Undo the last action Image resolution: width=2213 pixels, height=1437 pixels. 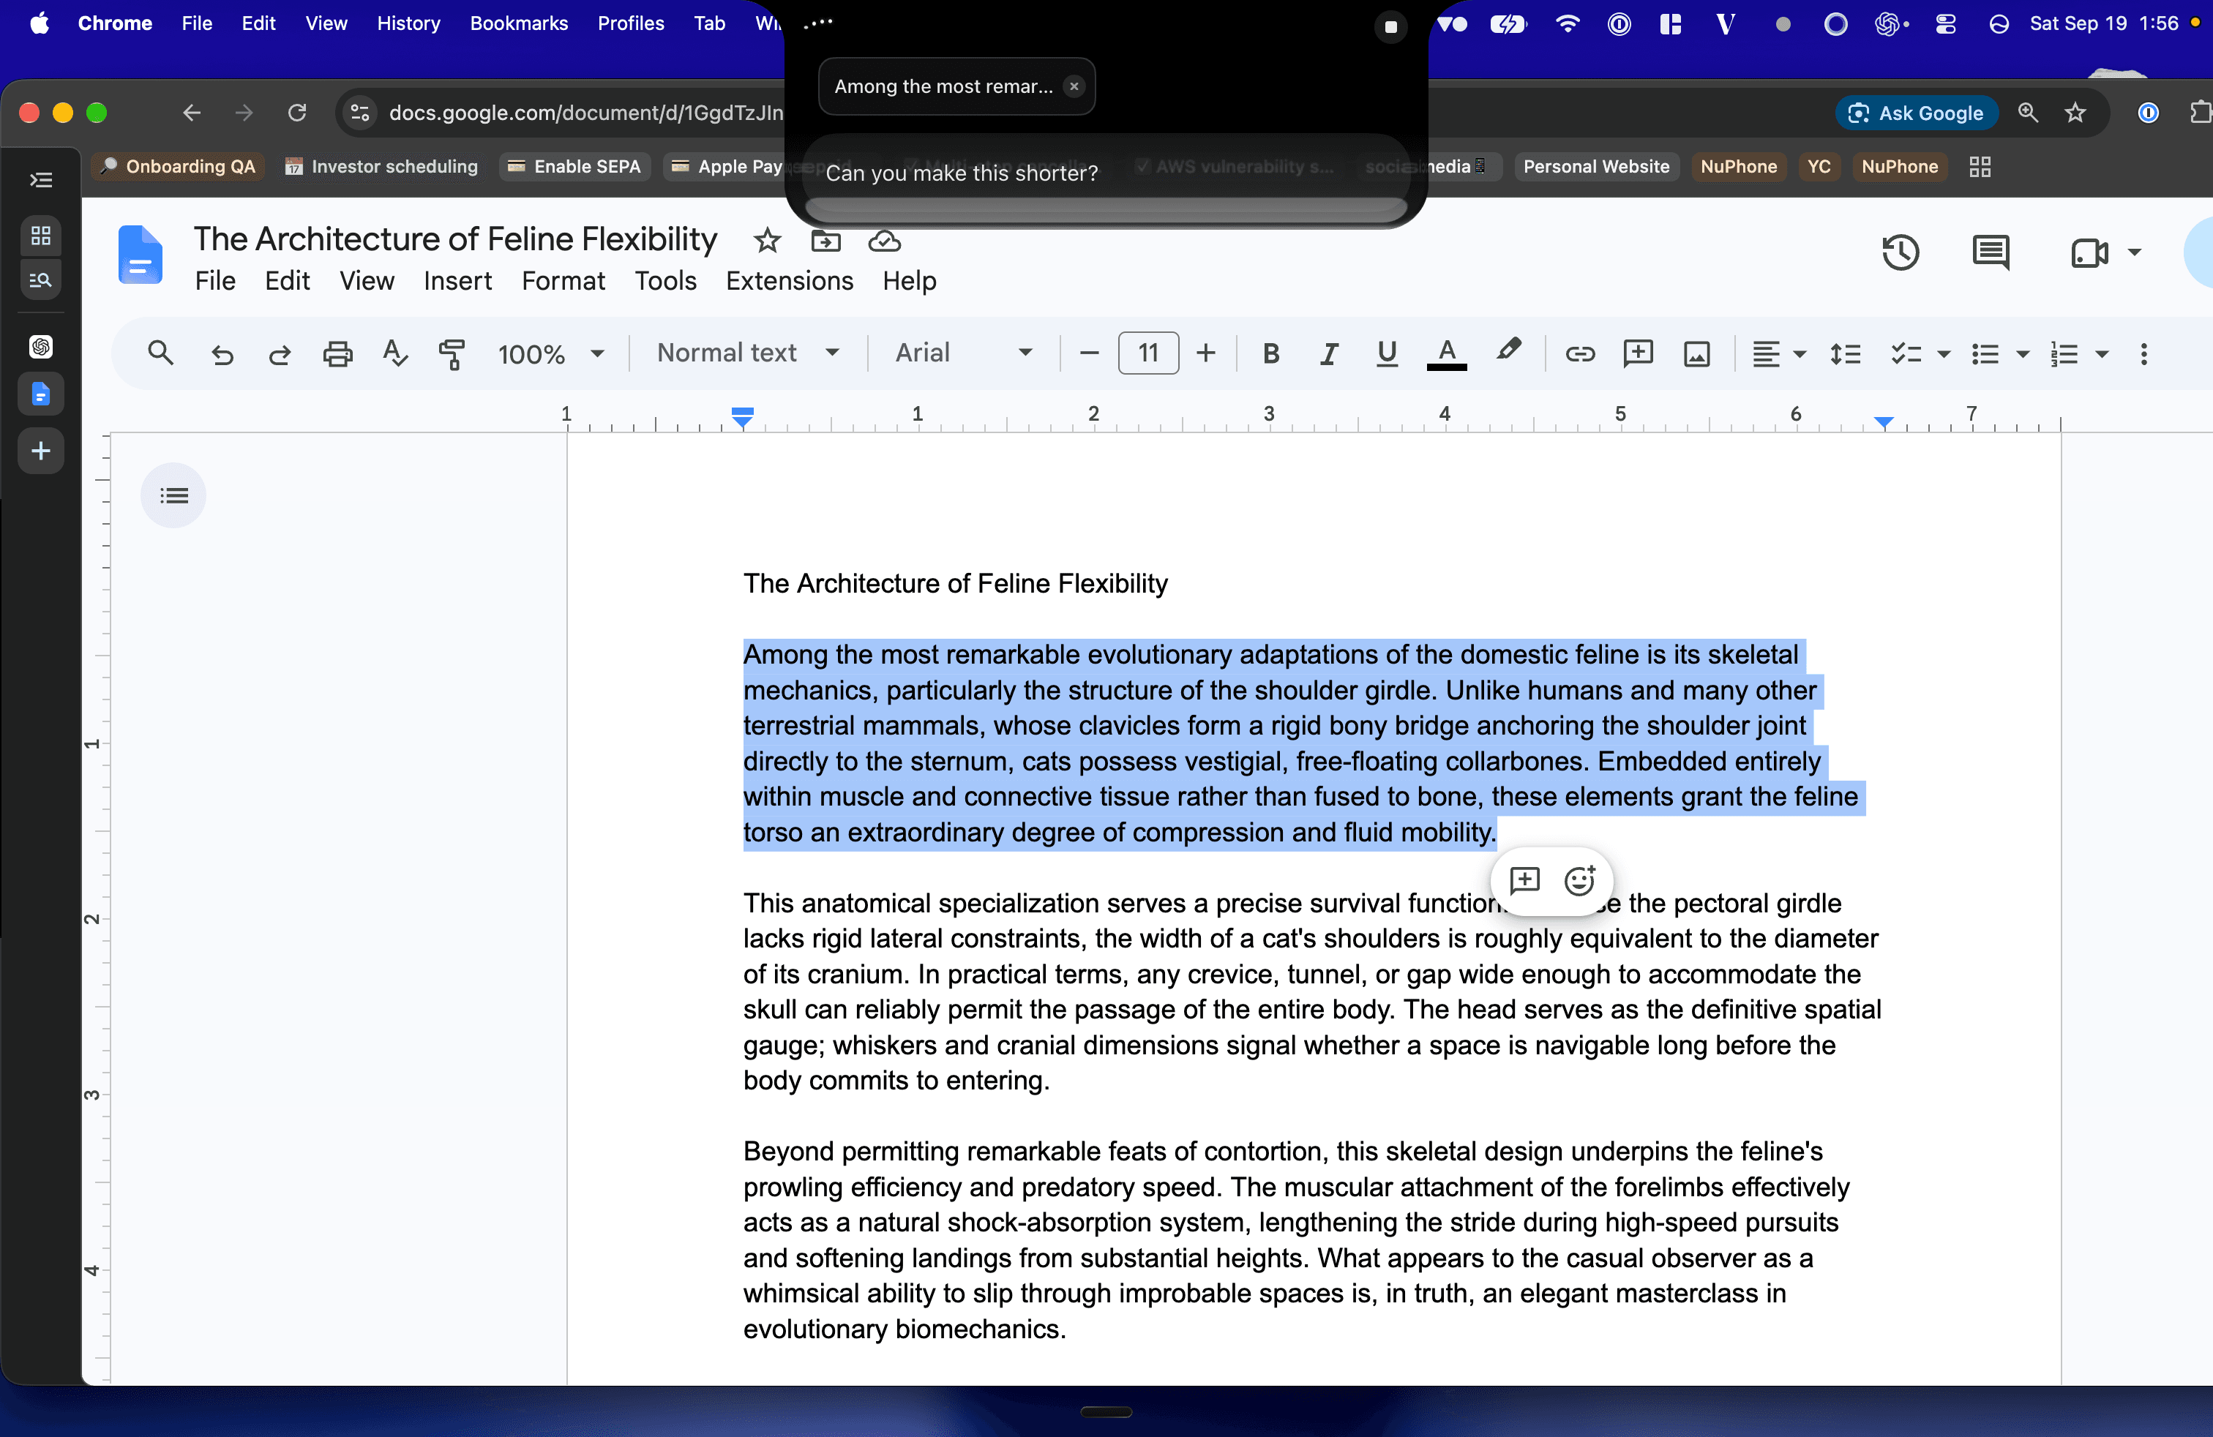pyautogui.click(x=221, y=353)
